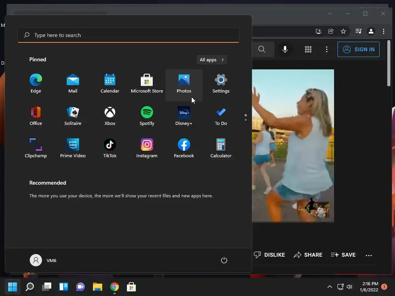Save video to playlist with SAVE

click(x=343, y=255)
